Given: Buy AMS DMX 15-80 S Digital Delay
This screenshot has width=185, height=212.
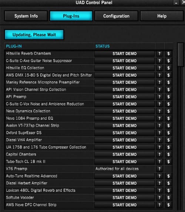Looking at the screenshot, I should tap(168, 75).
